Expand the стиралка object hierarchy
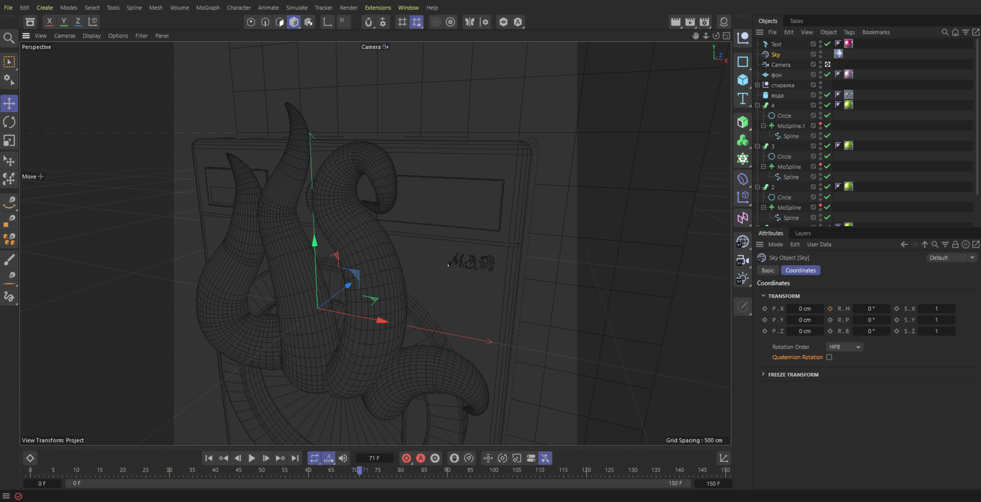The width and height of the screenshot is (981, 502). click(757, 85)
